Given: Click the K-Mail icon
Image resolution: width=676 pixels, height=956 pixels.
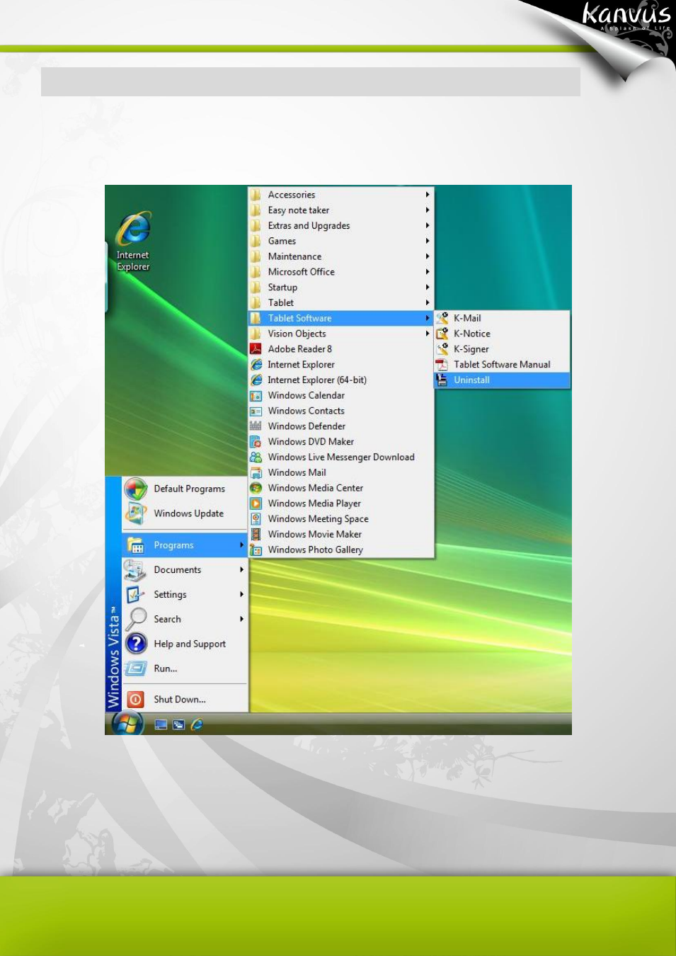Looking at the screenshot, I should coord(442,318).
